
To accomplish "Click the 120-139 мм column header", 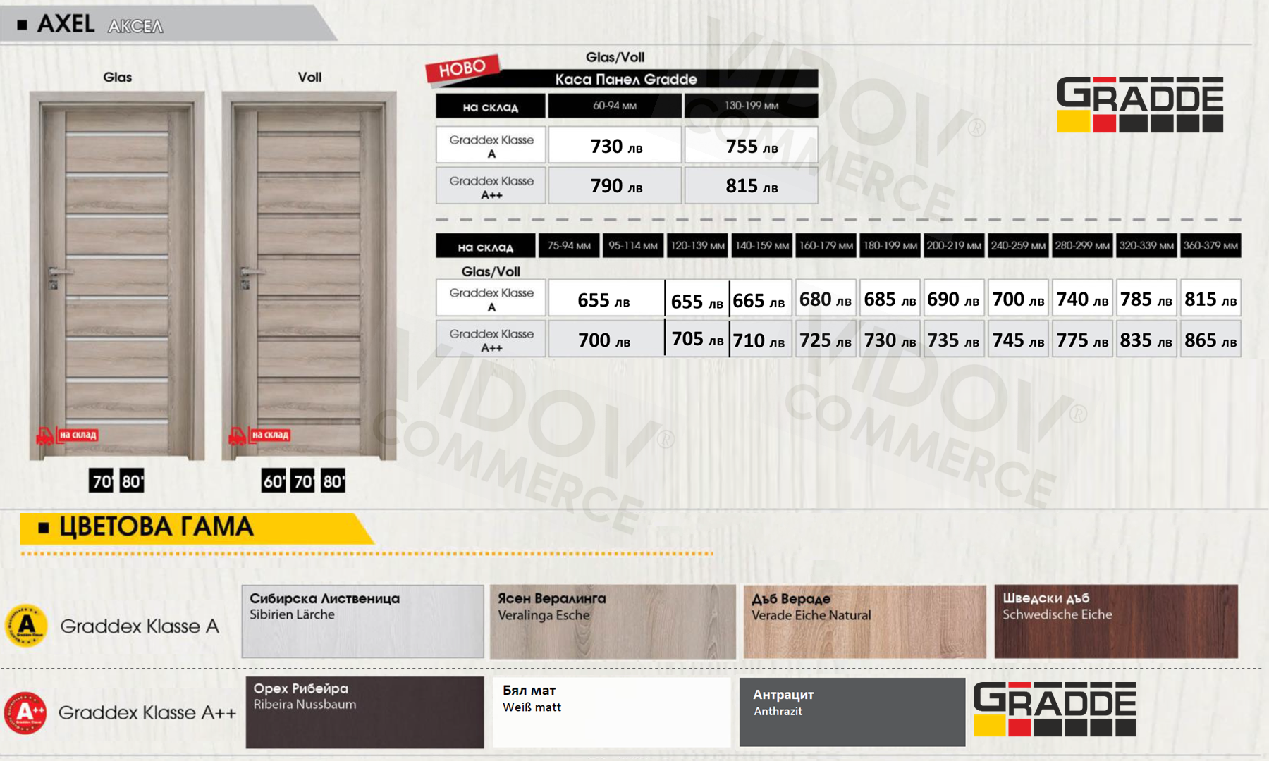I will (x=697, y=246).
